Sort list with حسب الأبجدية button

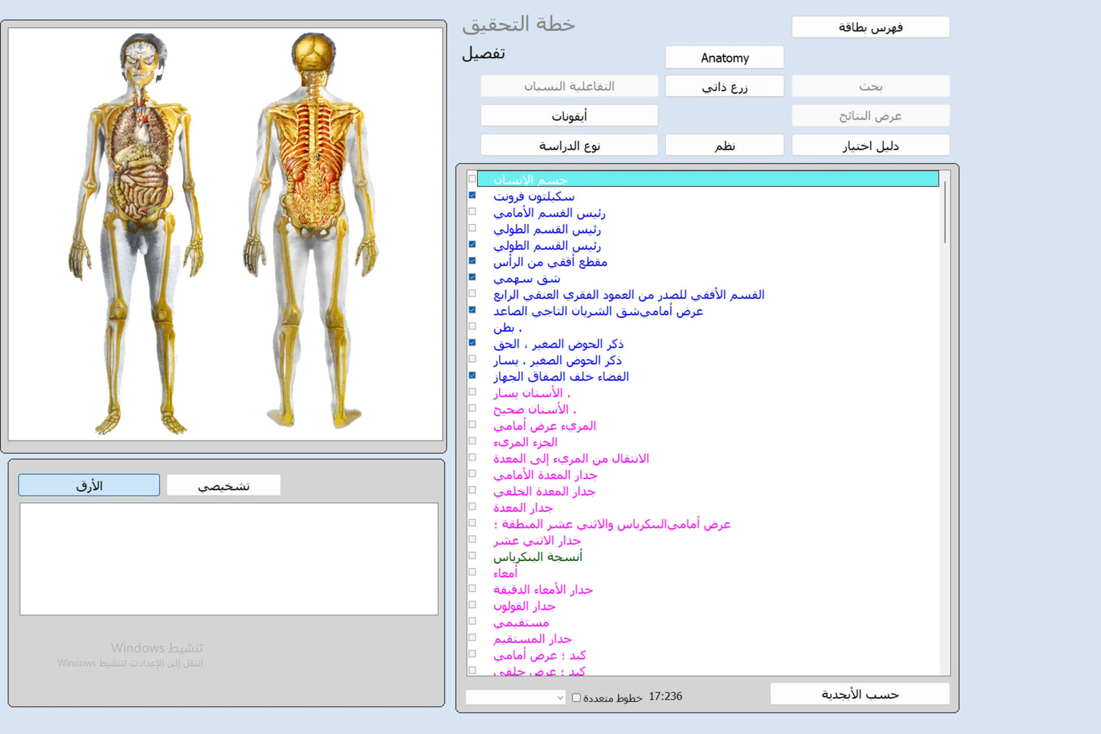click(x=859, y=694)
